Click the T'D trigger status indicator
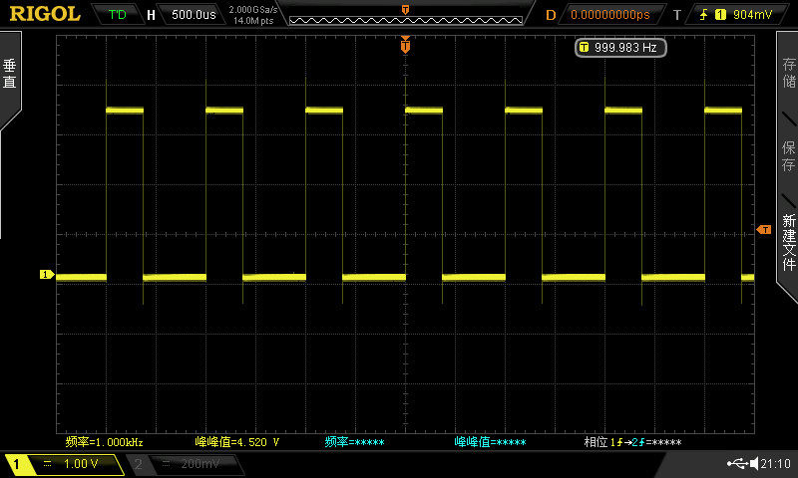 pyautogui.click(x=118, y=14)
